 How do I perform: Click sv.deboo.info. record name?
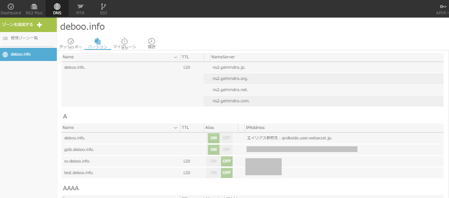tap(77, 161)
